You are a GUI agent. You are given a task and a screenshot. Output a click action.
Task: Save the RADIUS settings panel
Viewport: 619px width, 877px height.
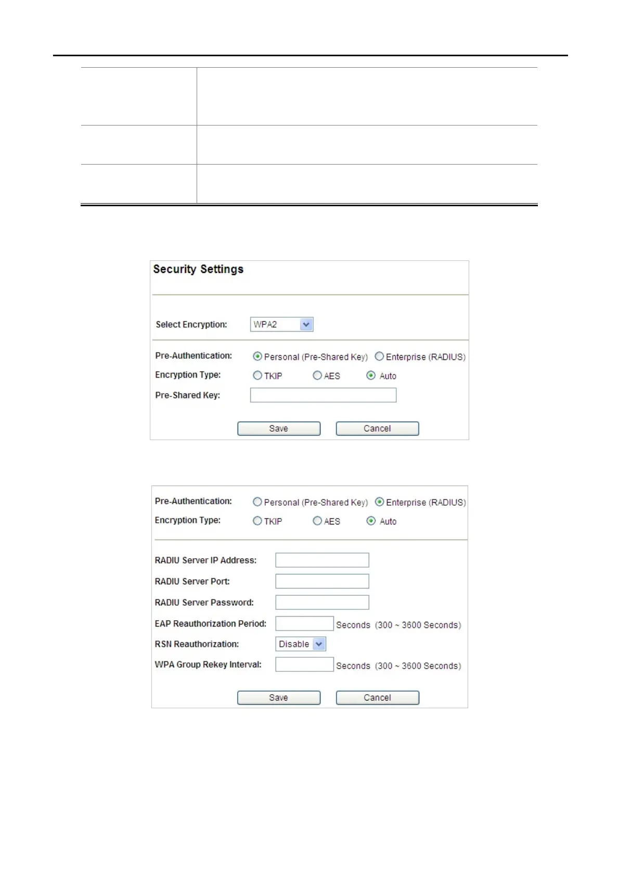[x=279, y=698]
